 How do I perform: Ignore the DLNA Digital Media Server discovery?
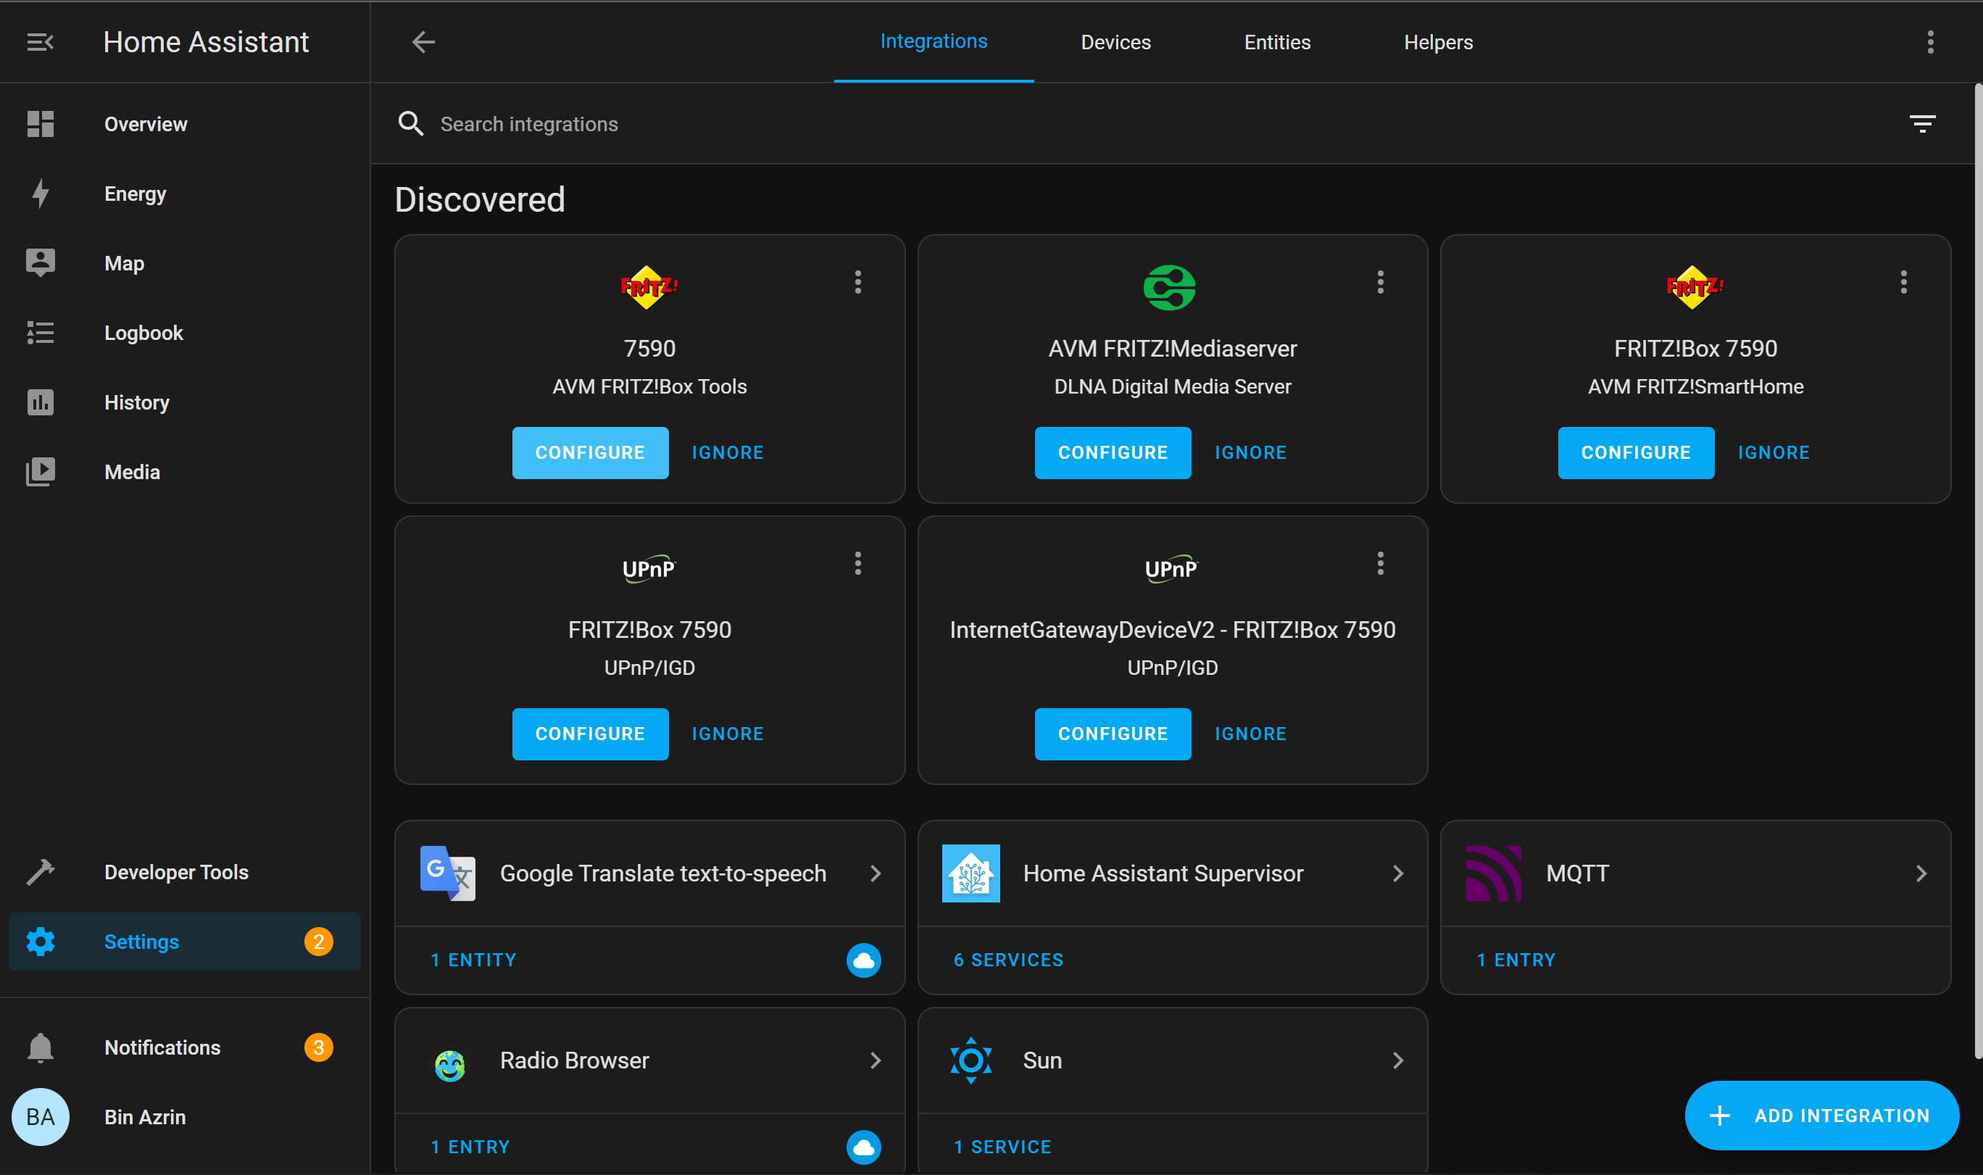pos(1250,453)
